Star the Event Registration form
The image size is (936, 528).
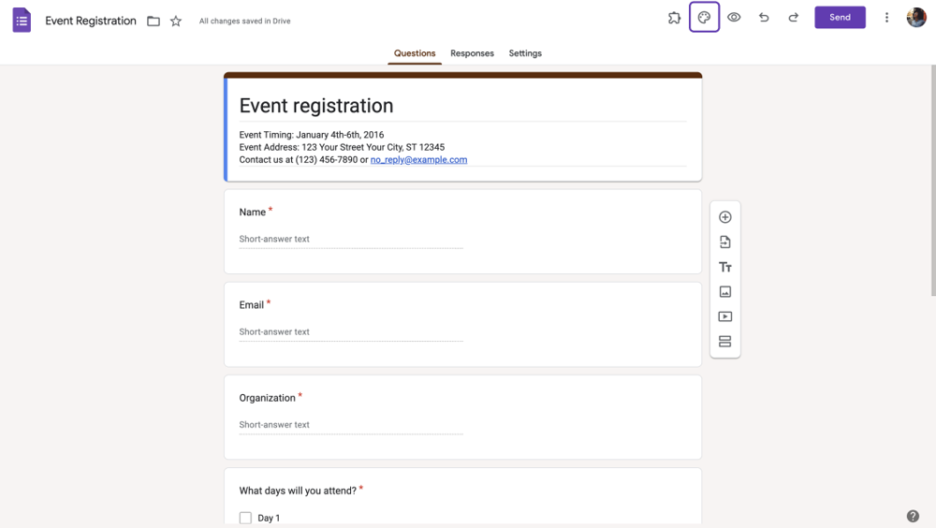[x=176, y=21]
